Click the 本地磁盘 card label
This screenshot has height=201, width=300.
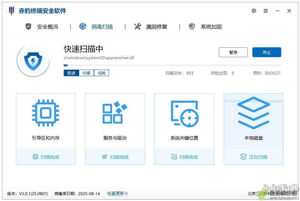click(x=254, y=138)
